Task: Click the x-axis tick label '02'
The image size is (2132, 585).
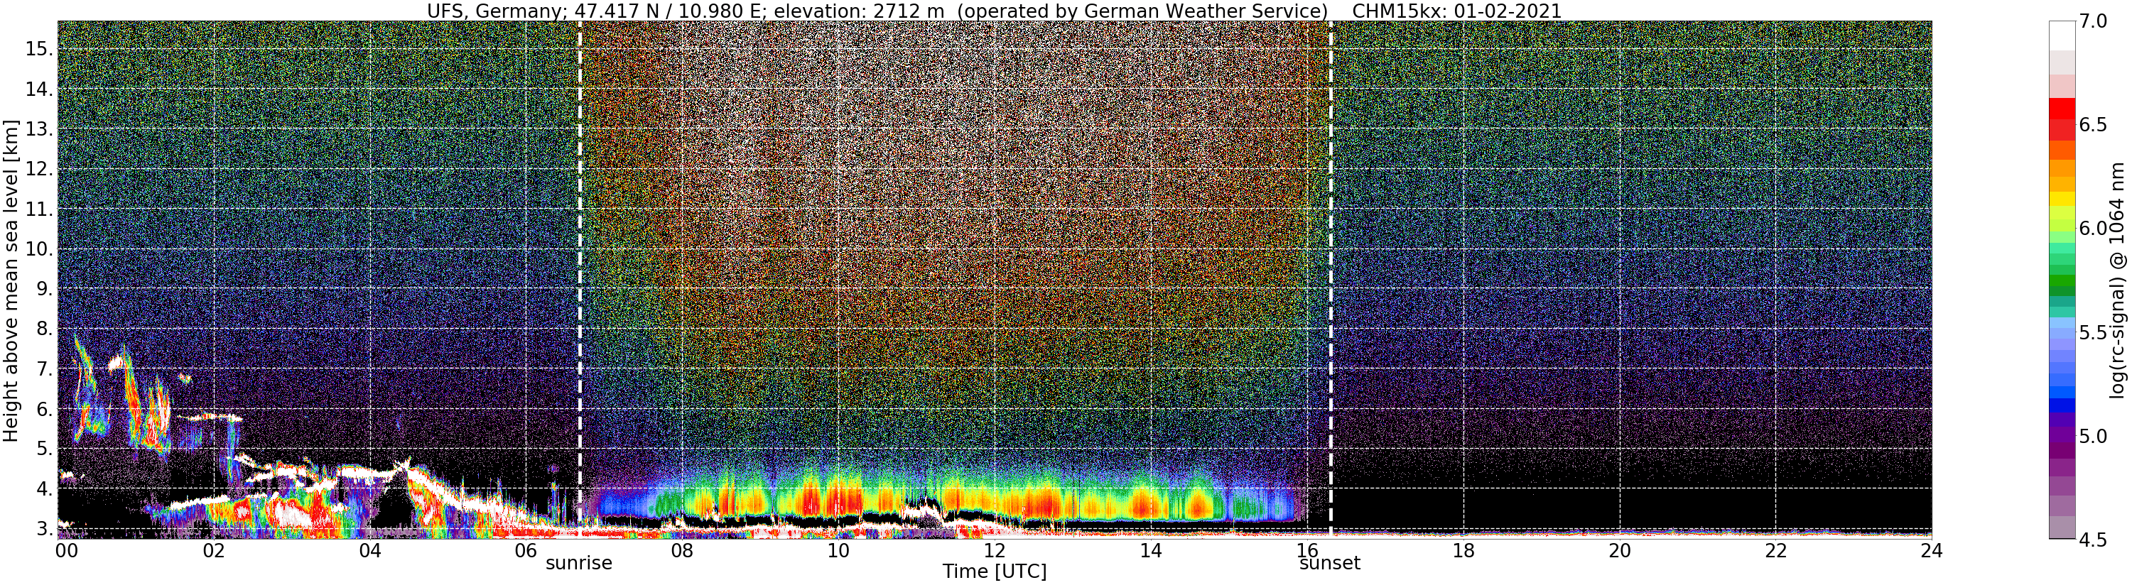Action: pos(214,550)
